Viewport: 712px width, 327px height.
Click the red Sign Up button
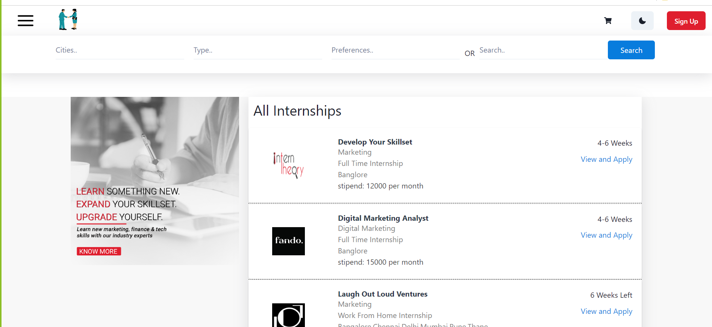click(x=686, y=21)
